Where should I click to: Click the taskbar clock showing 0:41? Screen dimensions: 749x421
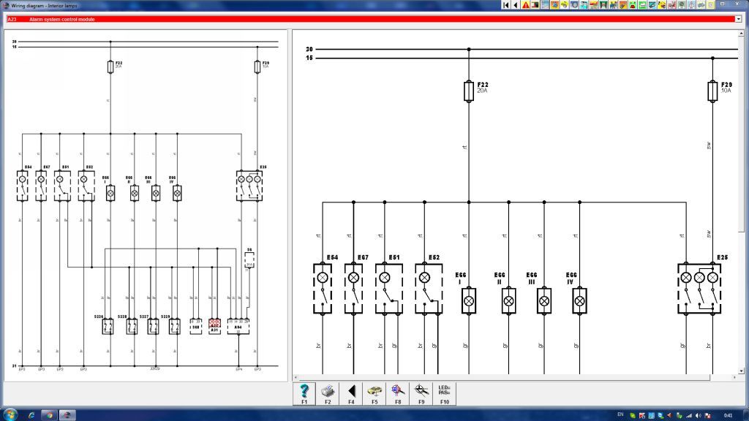pyautogui.click(x=728, y=415)
